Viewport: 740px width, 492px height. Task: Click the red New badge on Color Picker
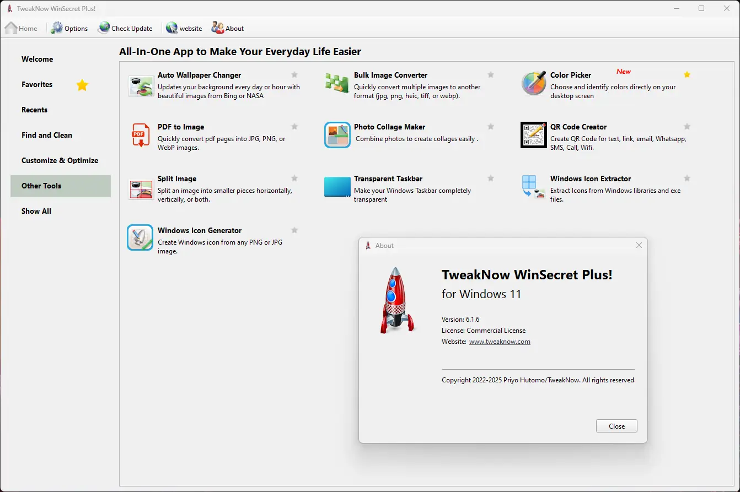pyautogui.click(x=624, y=72)
